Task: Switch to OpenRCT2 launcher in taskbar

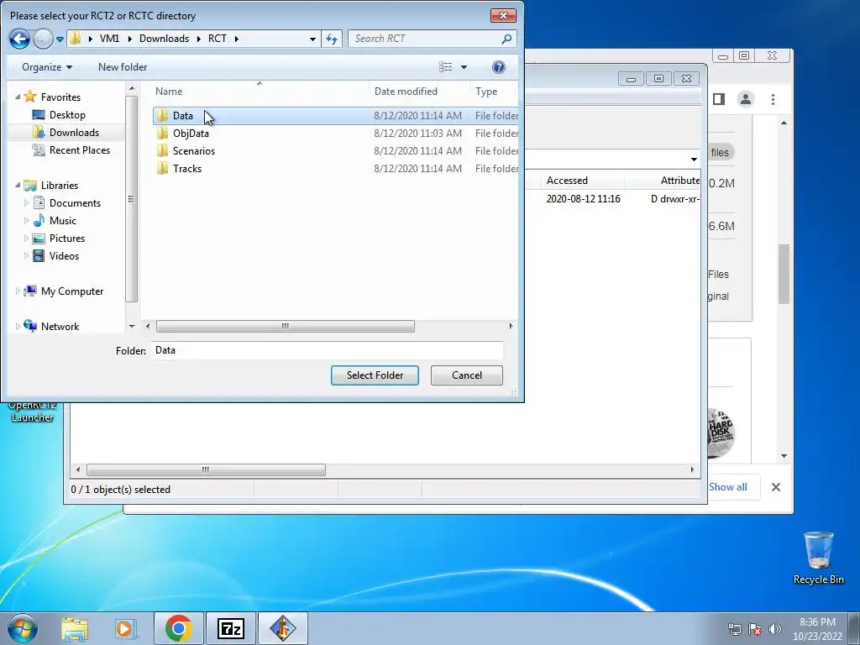Action: [282, 628]
